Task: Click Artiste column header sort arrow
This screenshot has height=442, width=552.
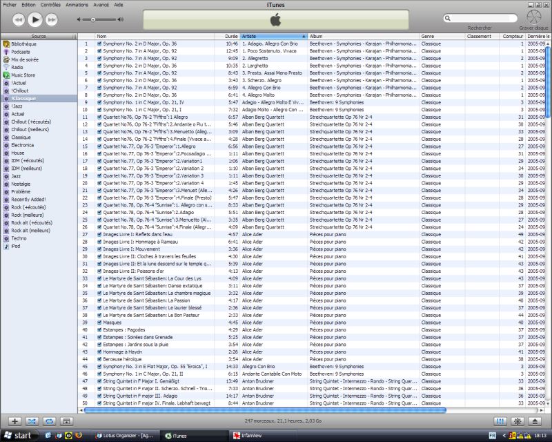Action: click(x=304, y=36)
